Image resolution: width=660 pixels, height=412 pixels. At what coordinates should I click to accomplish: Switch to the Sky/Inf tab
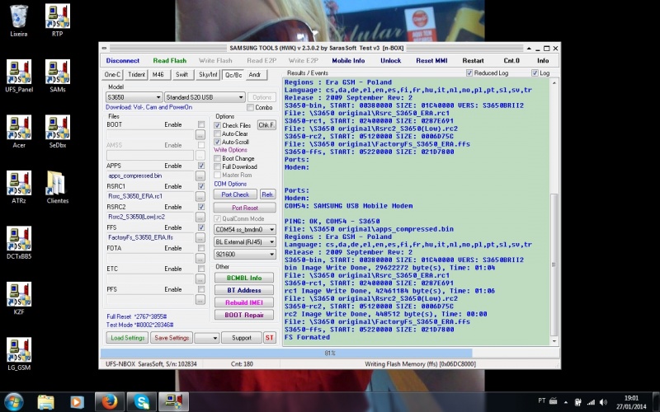point(208,74)
